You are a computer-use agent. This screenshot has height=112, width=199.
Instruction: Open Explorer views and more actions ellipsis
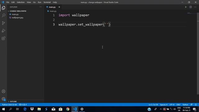[40, 7]
